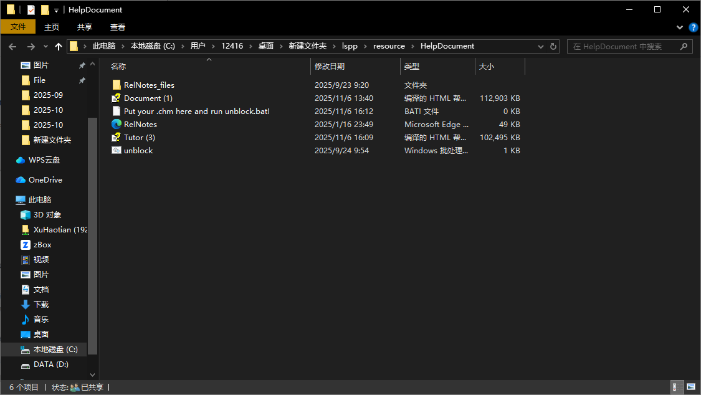Viewport: 701px width, 395px height.
Task: Expand the chevron after 本地磁盘 (C:) in path
Action: [183, 47]
